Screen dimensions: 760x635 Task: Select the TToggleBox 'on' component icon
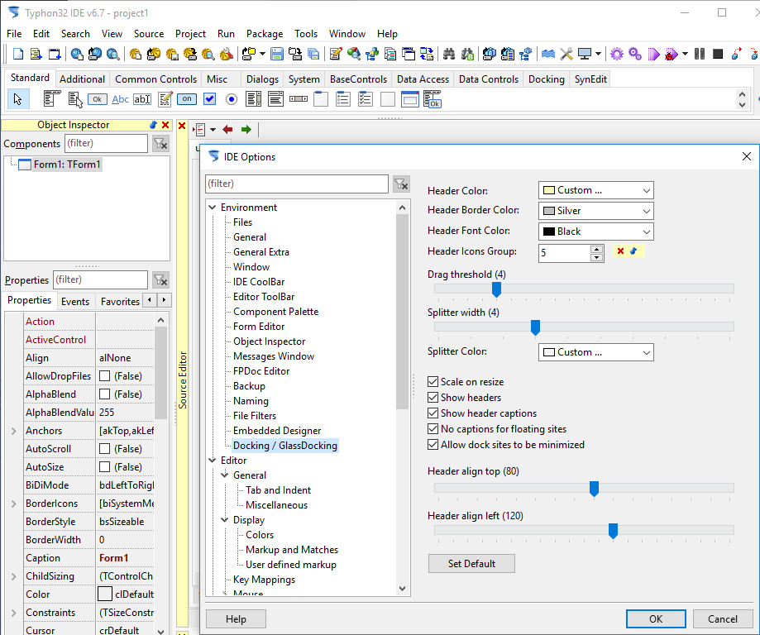(x=187, y=99)
